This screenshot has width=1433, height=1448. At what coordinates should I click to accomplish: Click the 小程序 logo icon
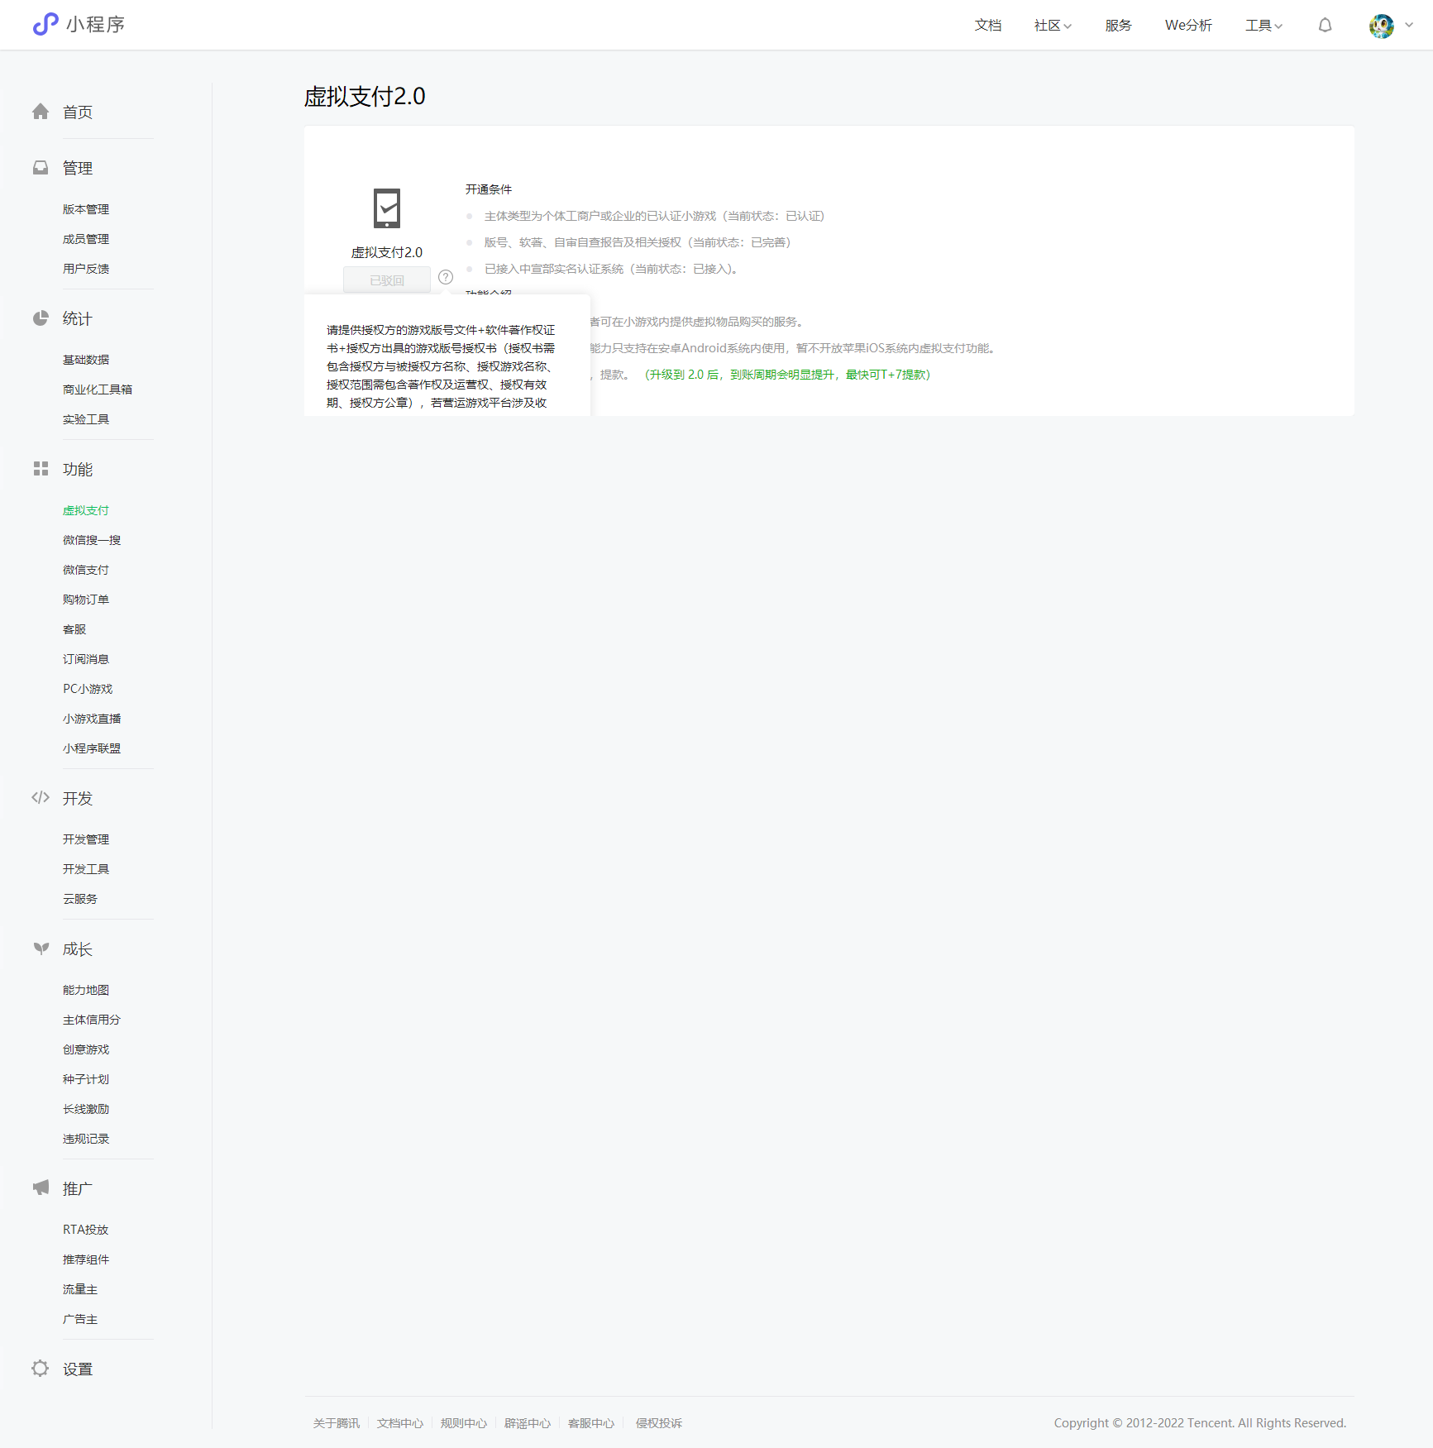pyautogui.click(x=45, y=24)
